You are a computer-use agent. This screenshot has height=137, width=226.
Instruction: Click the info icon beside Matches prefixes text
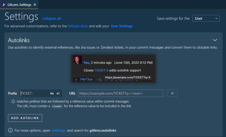(x=13, y=102)
